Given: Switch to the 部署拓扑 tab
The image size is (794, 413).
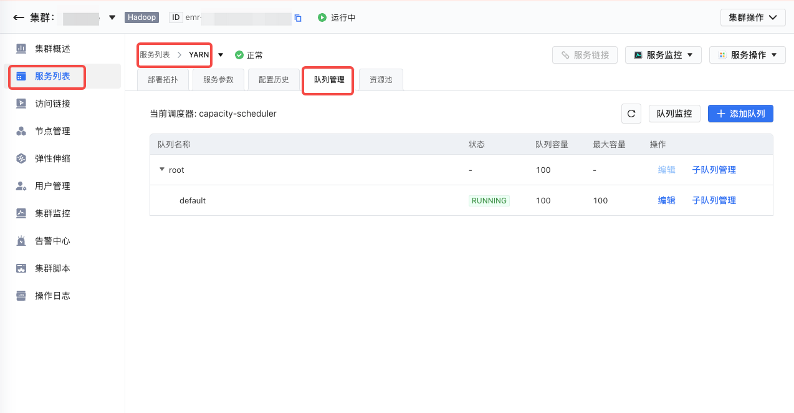Looking at the screenshot, I should tap(163, 80).
